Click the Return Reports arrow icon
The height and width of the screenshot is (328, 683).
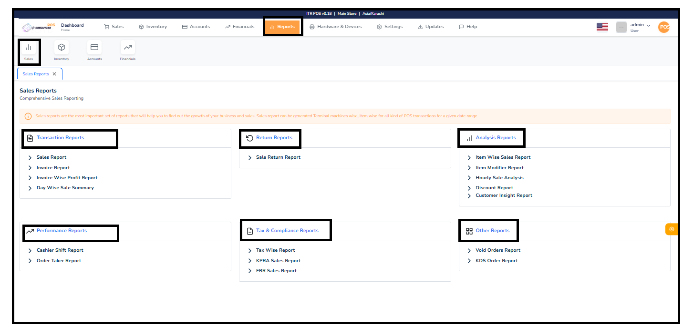pos(250,138)
